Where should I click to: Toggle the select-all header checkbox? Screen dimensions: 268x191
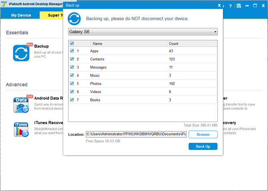click(72, 43)
